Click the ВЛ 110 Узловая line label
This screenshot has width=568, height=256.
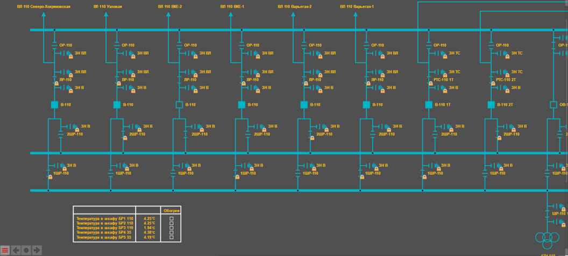(108, 7)
